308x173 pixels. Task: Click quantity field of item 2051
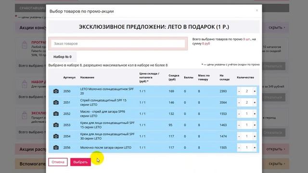[247, 102]
